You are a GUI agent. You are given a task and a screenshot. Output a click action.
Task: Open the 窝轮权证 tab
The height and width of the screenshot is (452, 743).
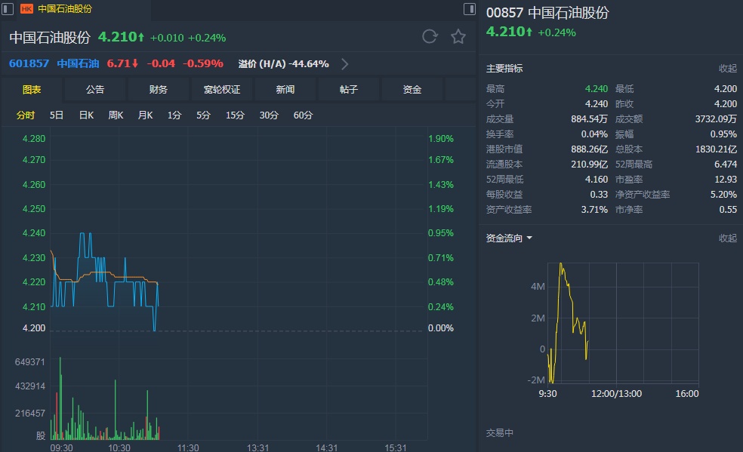222,90
